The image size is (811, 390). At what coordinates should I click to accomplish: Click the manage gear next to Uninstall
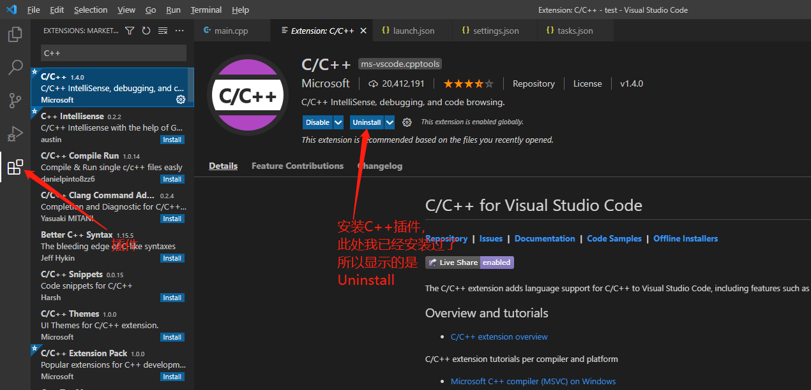coord(407,122)
